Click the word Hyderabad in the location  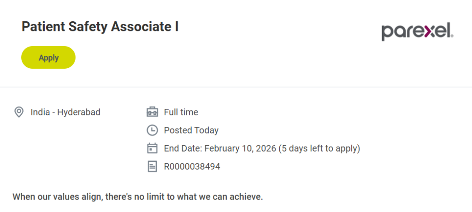79,112
